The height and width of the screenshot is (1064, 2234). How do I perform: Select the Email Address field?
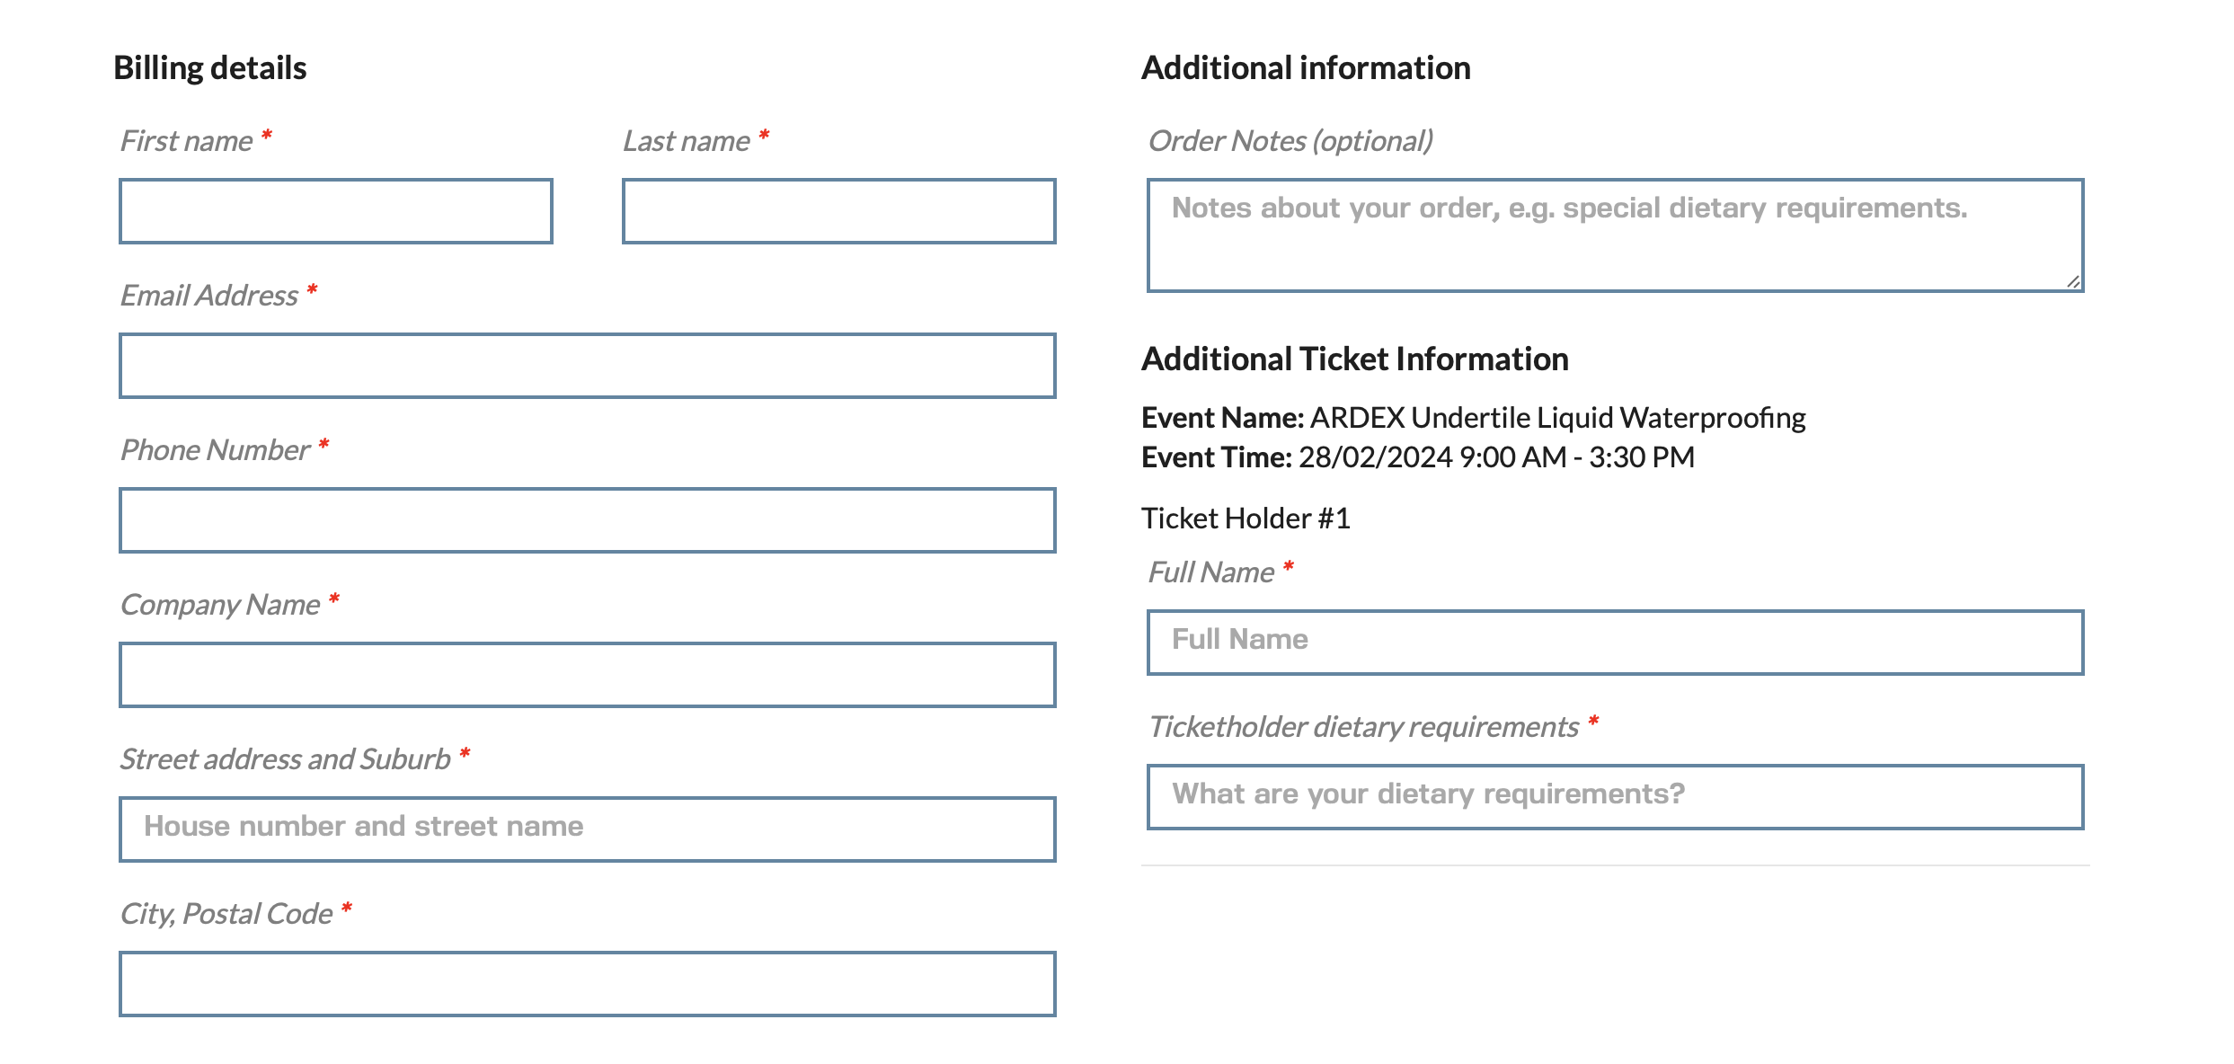pyautogui.click(x=588, y=366)
